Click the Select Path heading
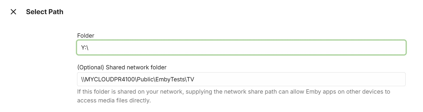423x112 pixels. click(45, 12)
